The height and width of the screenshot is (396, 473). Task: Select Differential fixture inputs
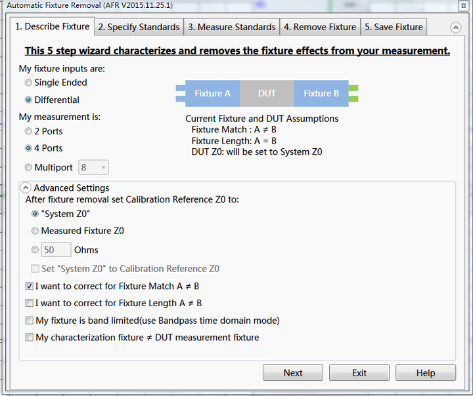point(28,100)
